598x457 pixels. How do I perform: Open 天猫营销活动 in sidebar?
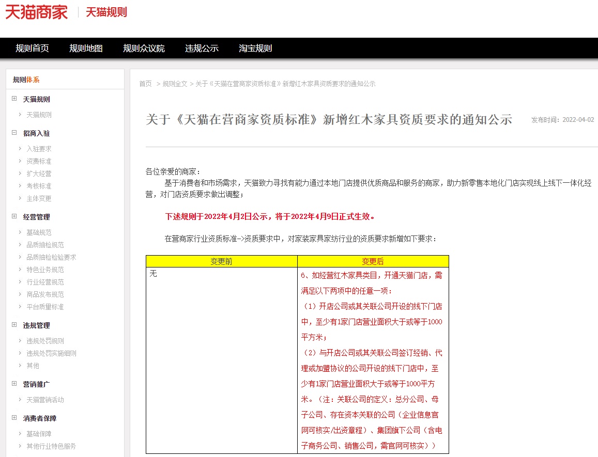click(x=45, y=400)
